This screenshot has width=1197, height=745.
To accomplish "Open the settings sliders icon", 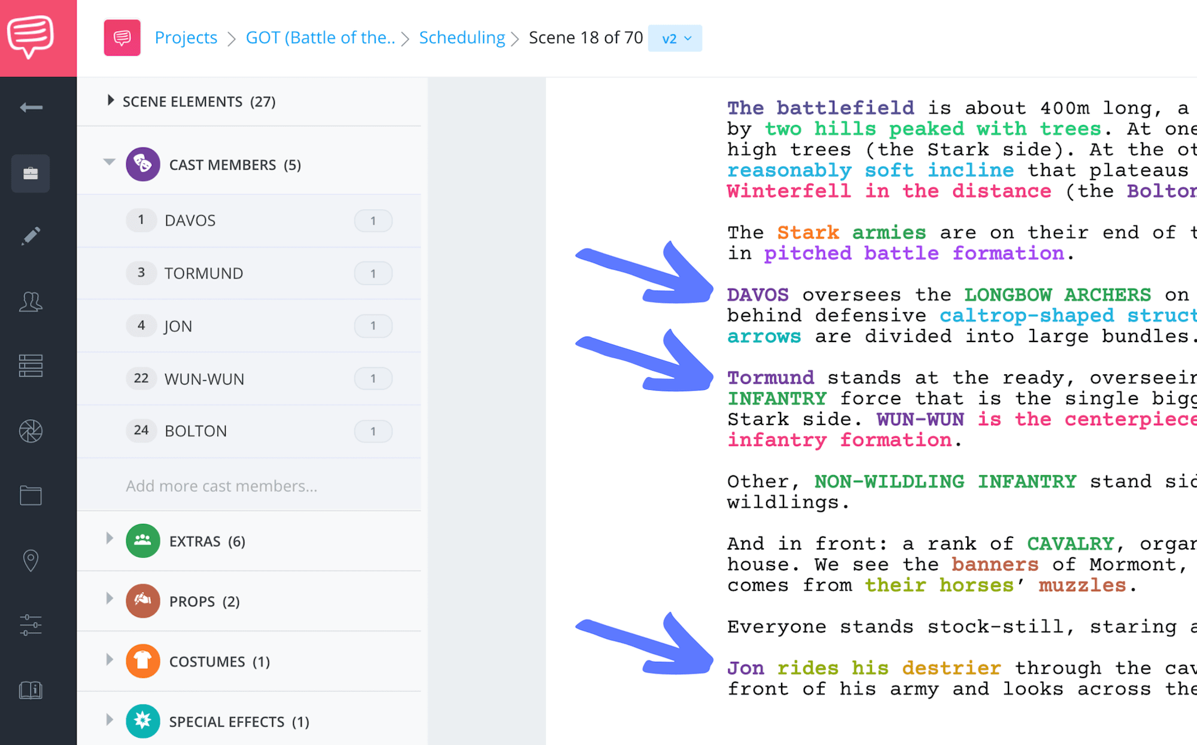I will click(x=31, y=625).
